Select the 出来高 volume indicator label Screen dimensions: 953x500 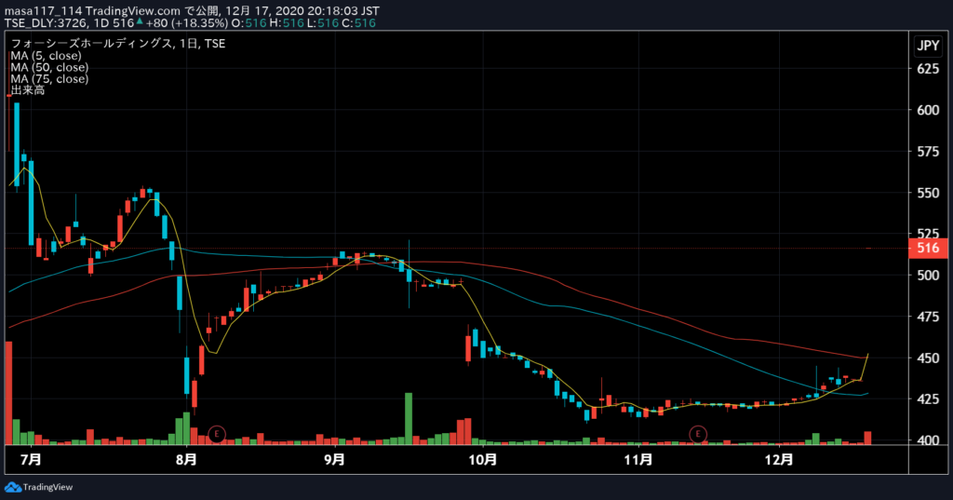coord(28,90)
